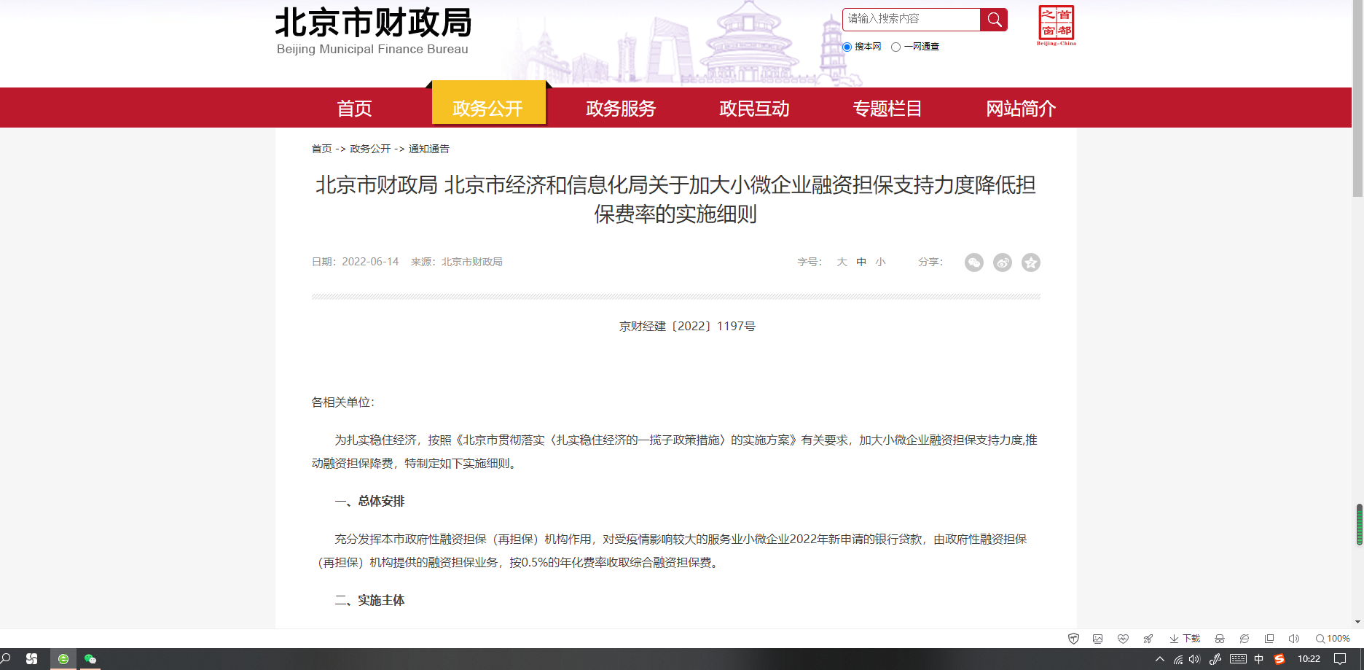The width and height of the screenshot is (1364, 670).
Task: Click the heading 一、总体安排
Action: pos(369,501)
